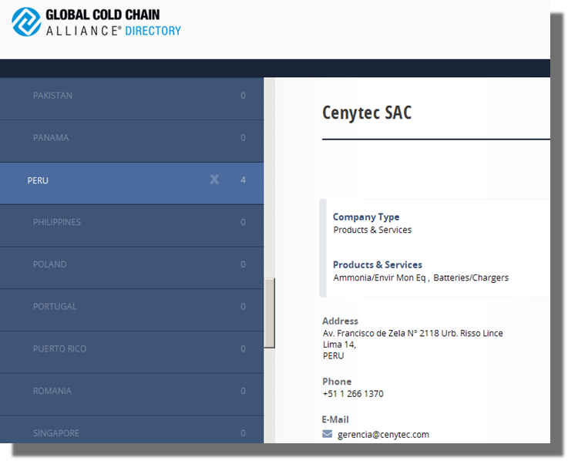Click the envelope icon beside the email
568x461 pixels.
coord(327,433)
